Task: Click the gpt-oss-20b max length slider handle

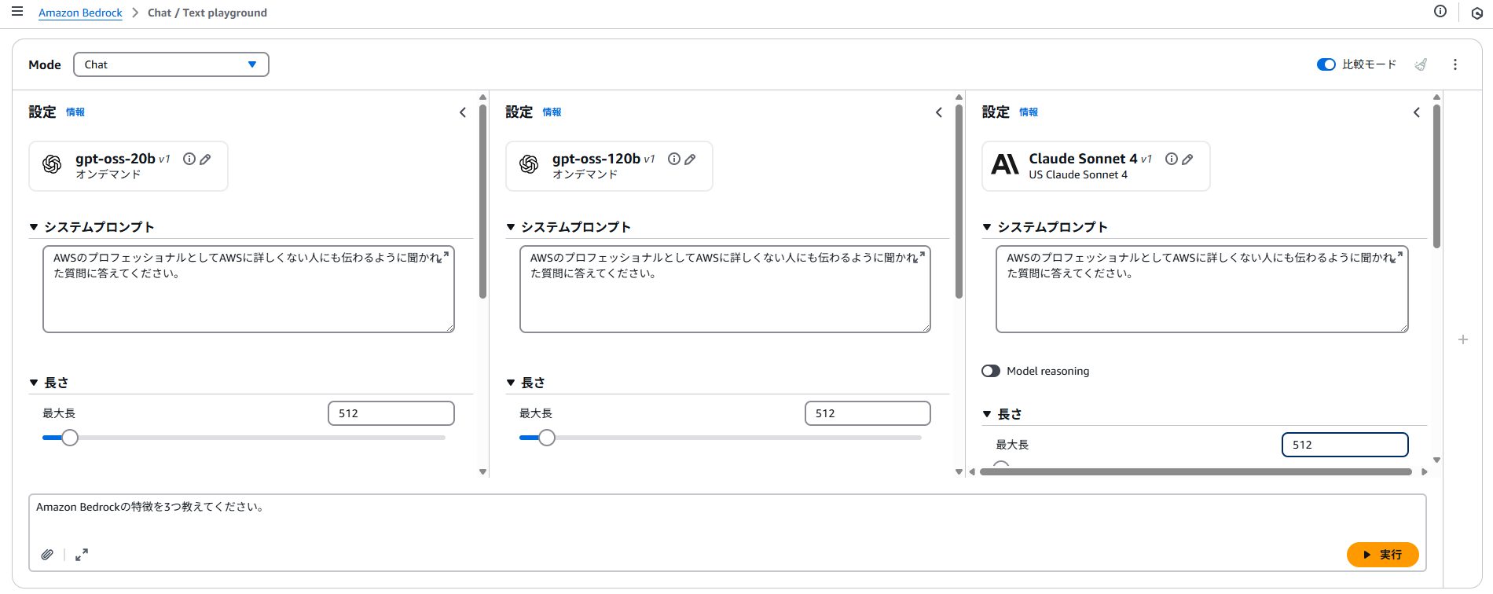Action: (x=70, y=438)
